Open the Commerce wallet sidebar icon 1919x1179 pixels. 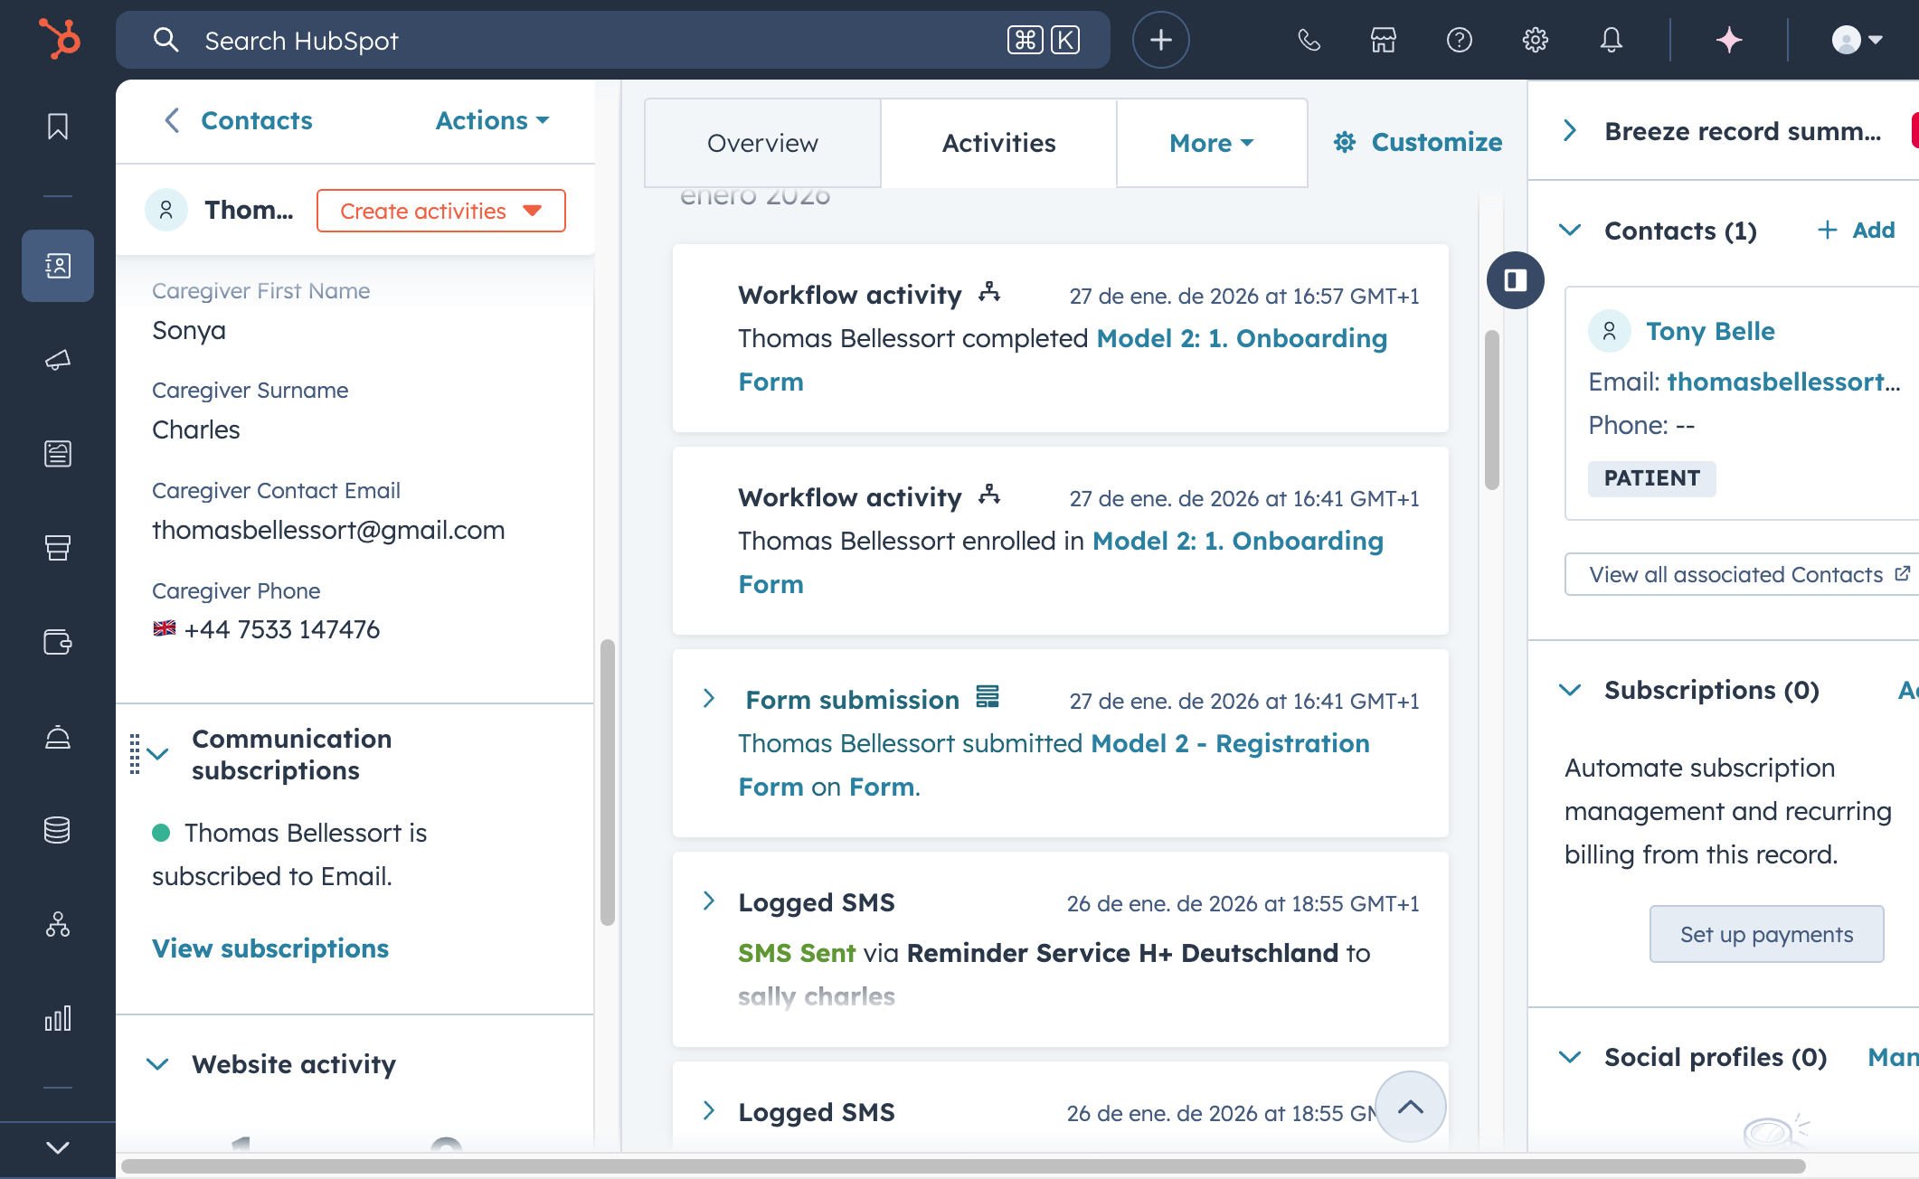coord(58,642)
